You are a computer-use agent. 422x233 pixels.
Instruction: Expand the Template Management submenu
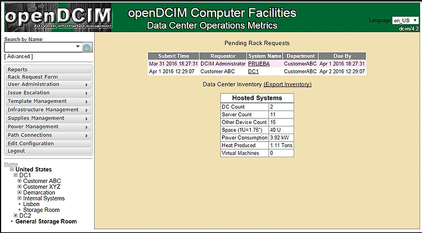pos(48,101)
